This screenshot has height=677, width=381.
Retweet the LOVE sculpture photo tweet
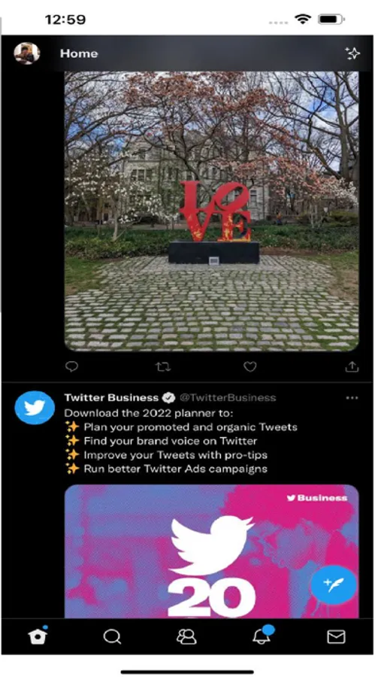162,367
